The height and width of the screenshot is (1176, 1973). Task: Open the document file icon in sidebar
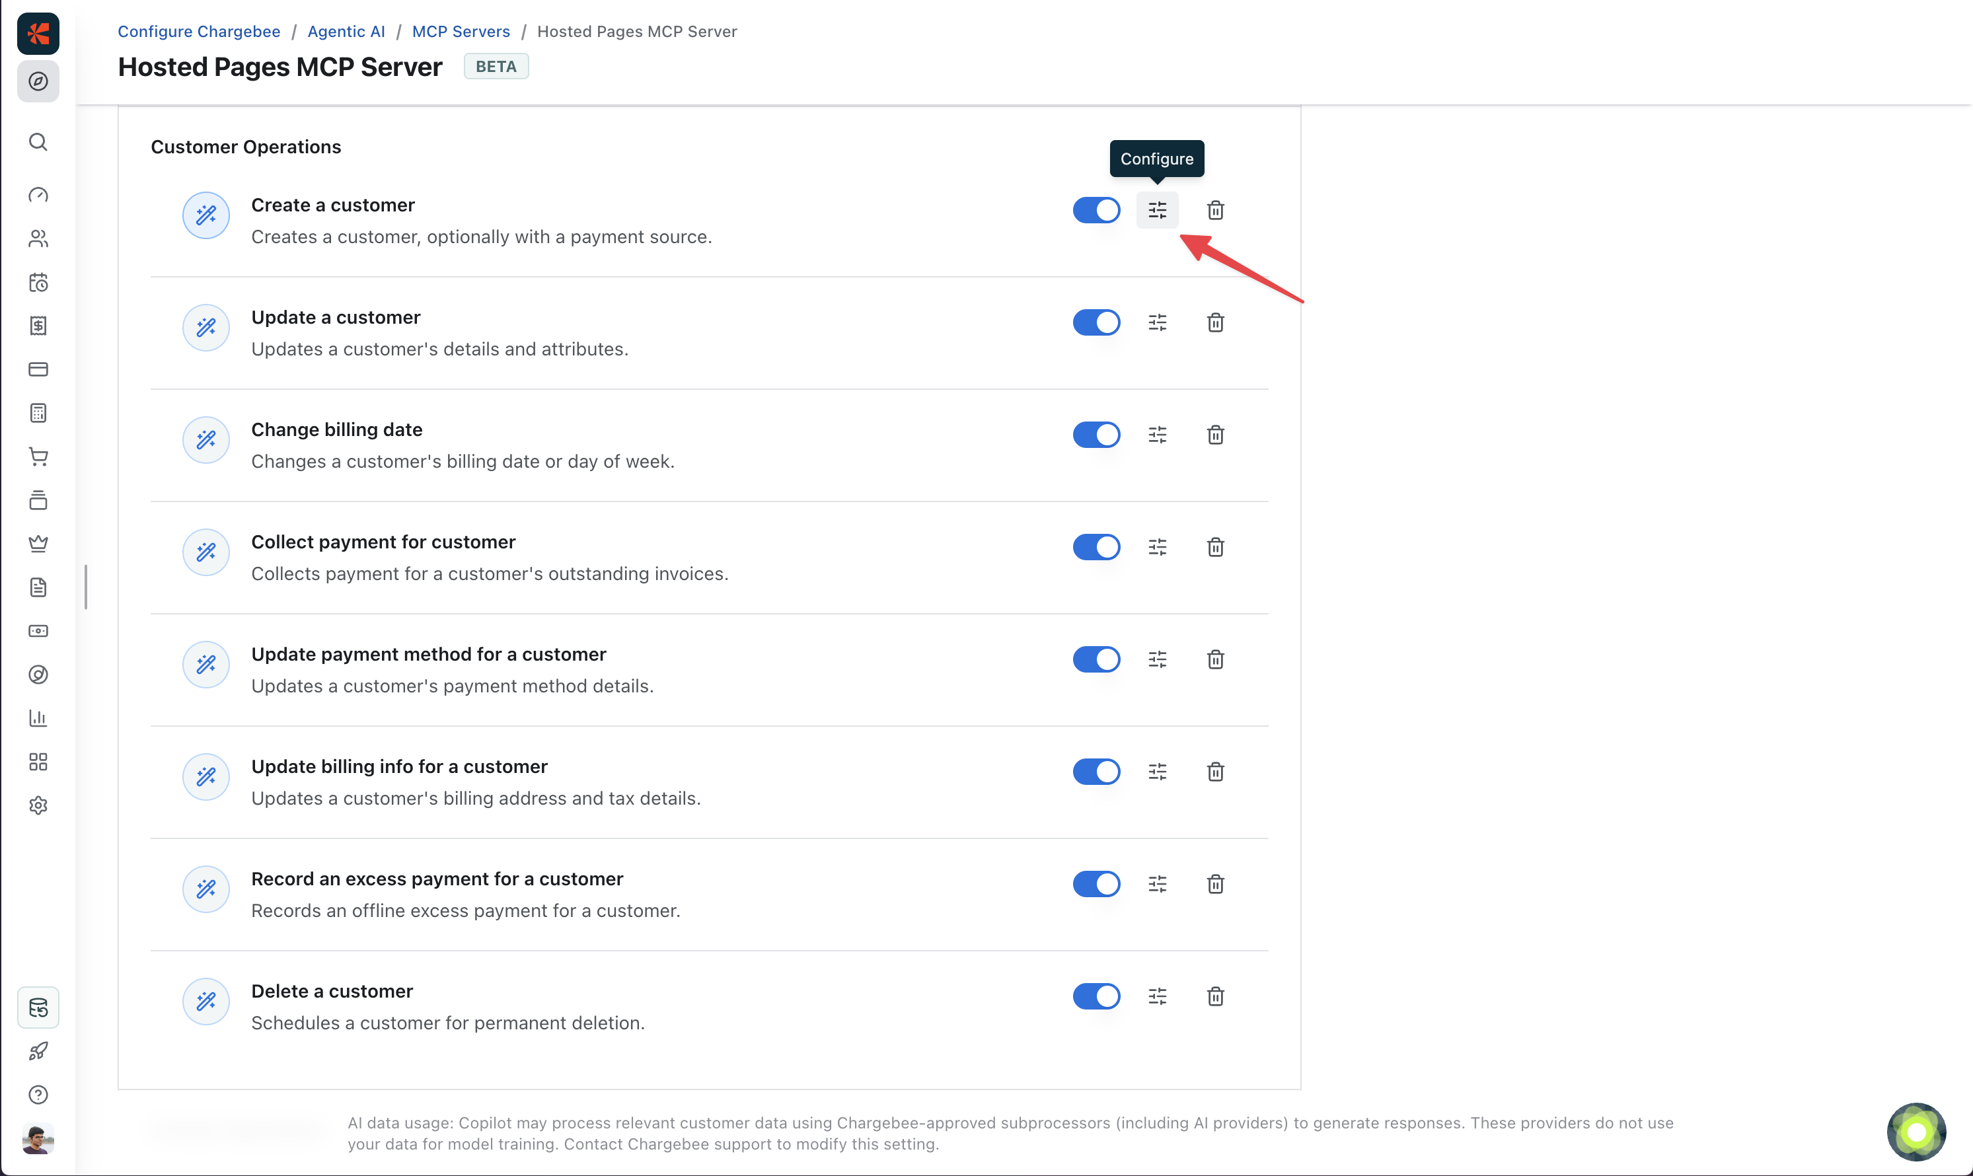[38, 587]
